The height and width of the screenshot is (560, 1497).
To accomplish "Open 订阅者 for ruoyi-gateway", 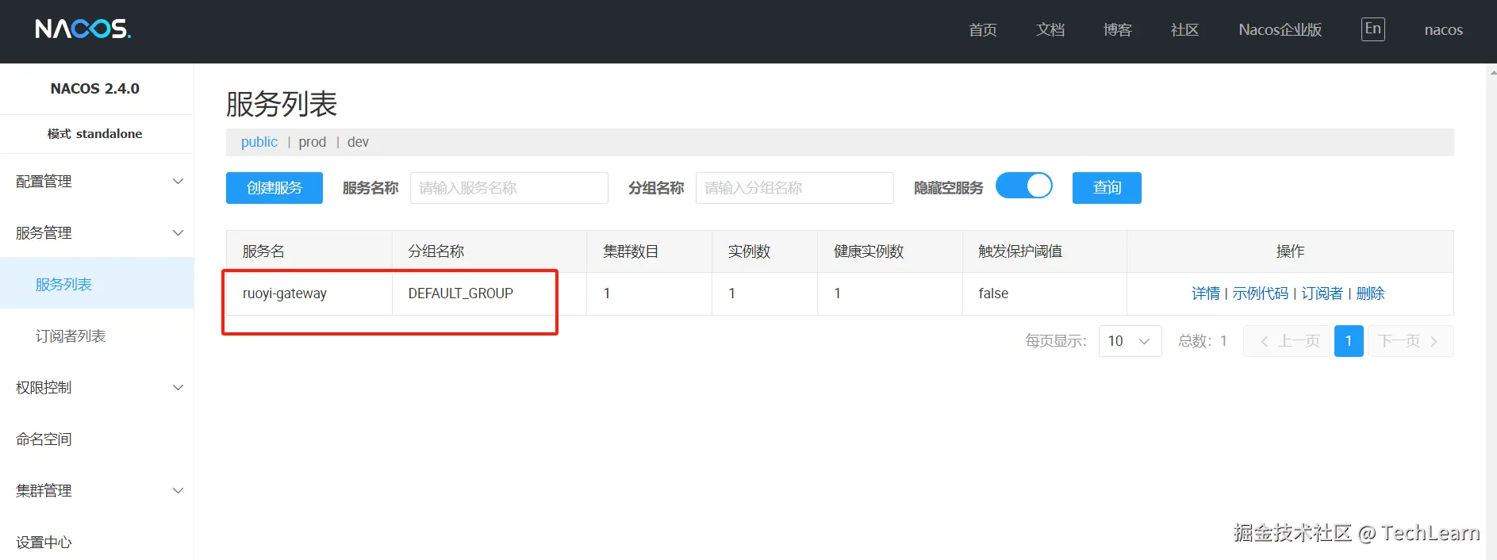I will [1322, 293].
